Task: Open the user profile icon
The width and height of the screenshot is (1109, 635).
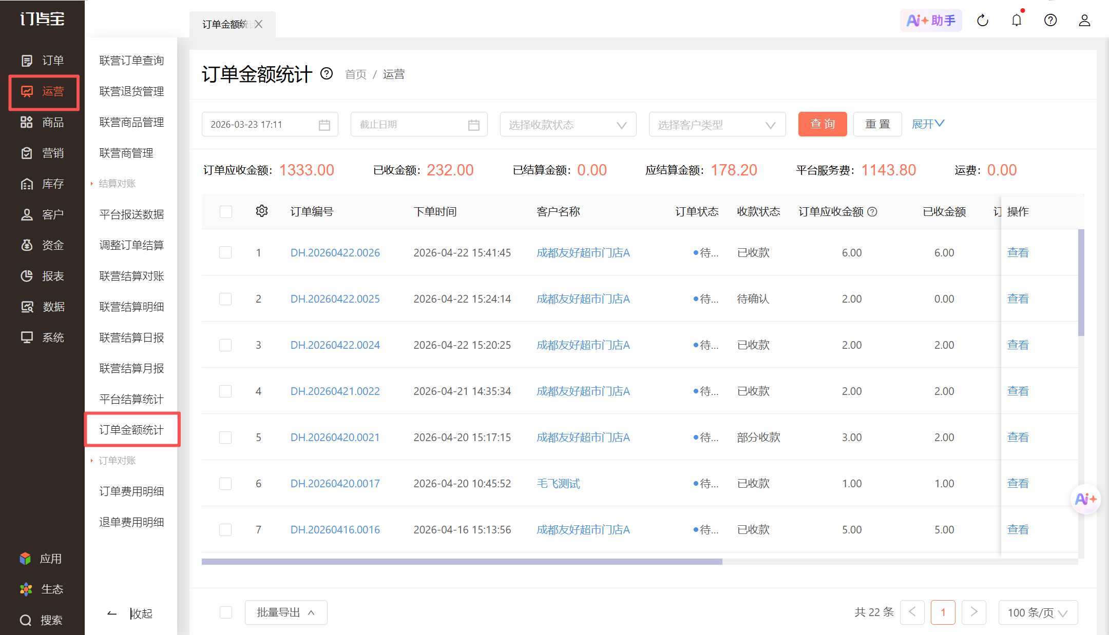Action: [1084, 21]
